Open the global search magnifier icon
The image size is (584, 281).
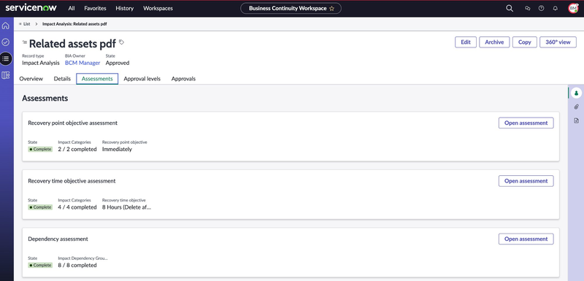click(510, 8)
